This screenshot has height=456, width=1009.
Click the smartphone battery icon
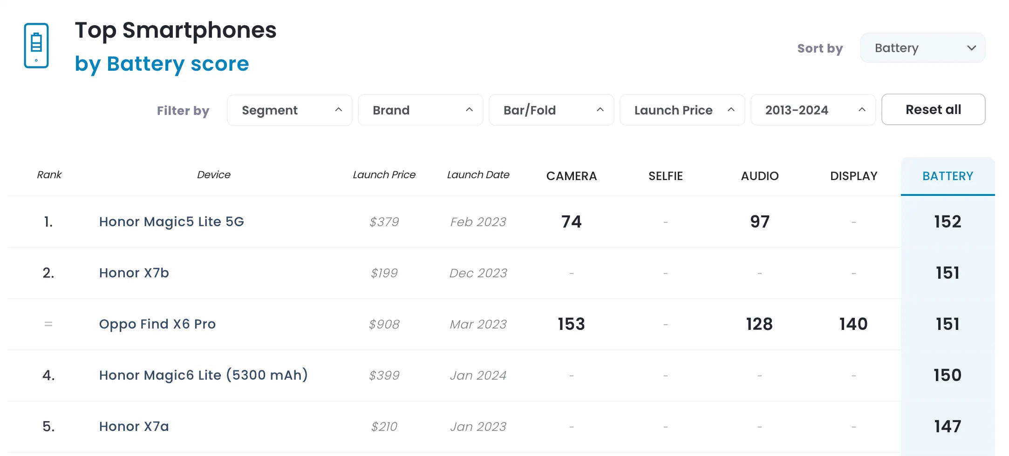point(36,46)
